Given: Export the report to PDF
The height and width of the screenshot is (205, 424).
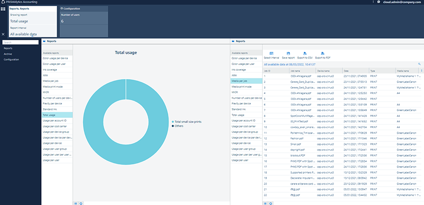Looking at the screenshot, I should pyautogui.click(x=323, y=53).
